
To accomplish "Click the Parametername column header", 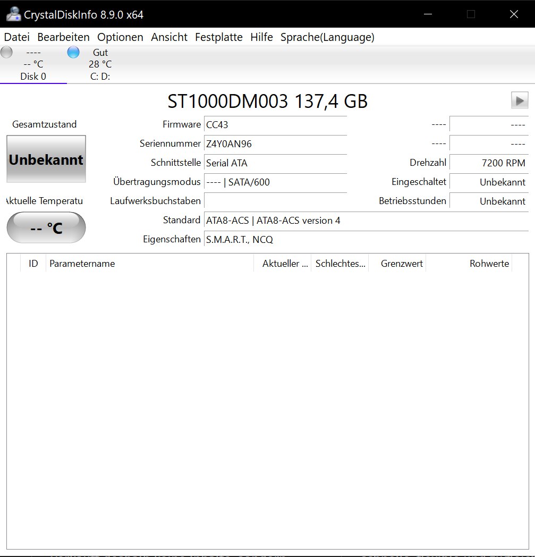I will (150, 264).
